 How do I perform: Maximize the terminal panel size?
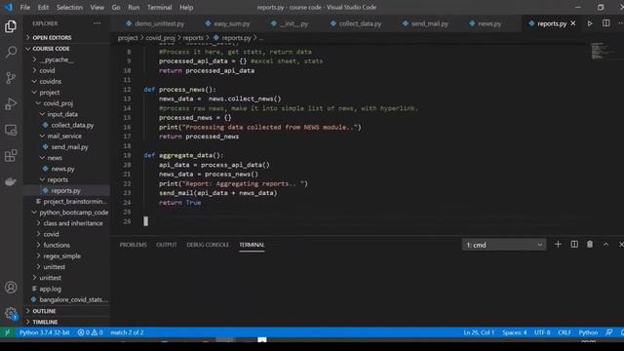[x=605, y=245]
